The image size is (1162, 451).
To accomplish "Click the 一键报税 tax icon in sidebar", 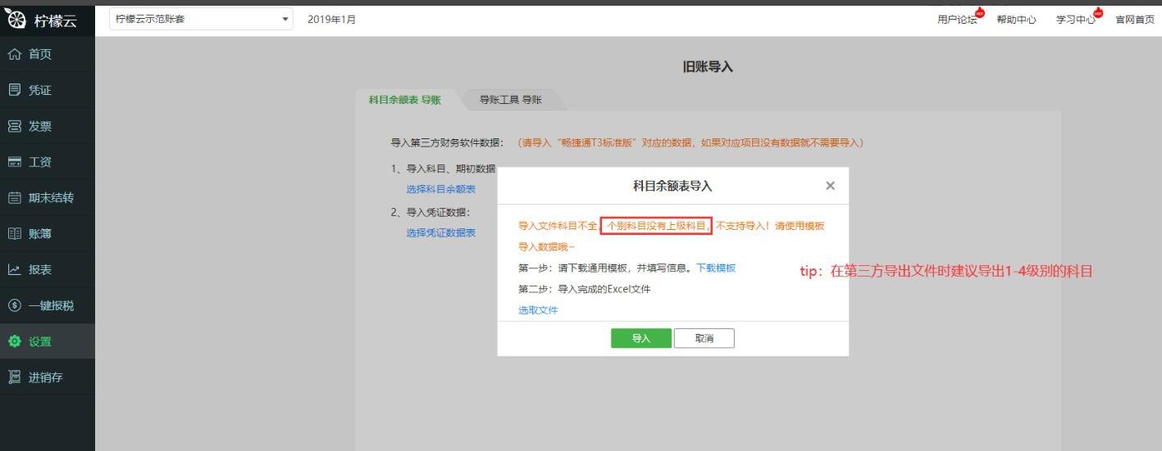I will coord(14,305).
